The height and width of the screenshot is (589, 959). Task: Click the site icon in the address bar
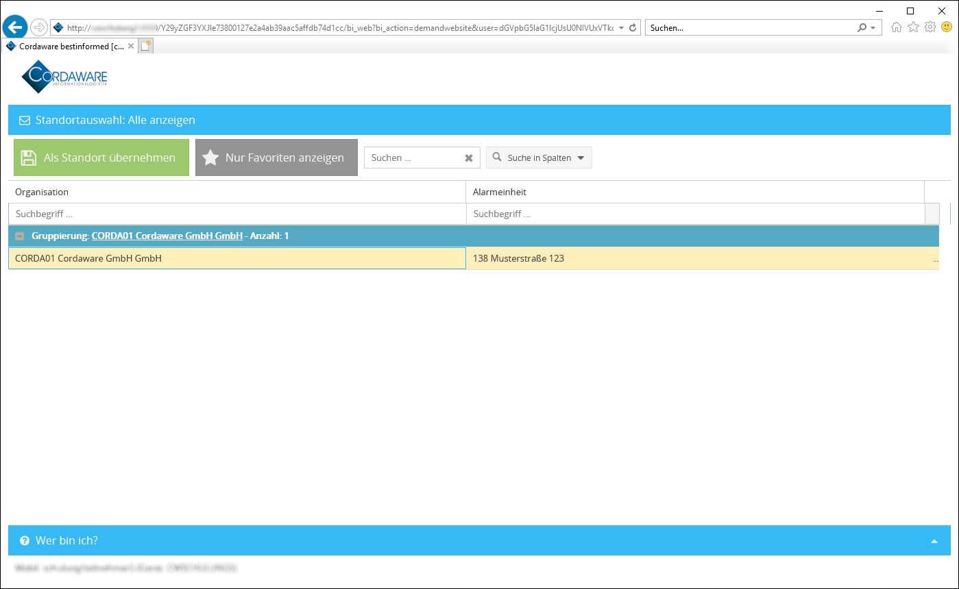(x=58, y=28)
